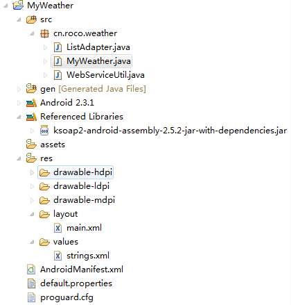Select the drawable-hdpi folder name

pyautogui.click(x=82, y=173)
